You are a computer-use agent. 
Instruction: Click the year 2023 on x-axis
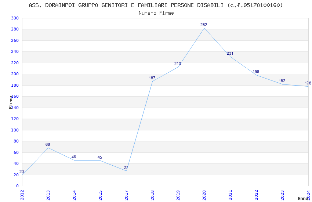(283, 195)
